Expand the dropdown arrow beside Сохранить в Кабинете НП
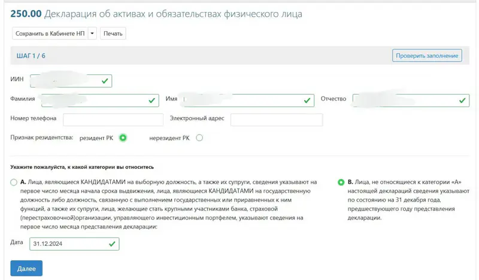This screenshot has width=479, height=280. click(92, 34)
